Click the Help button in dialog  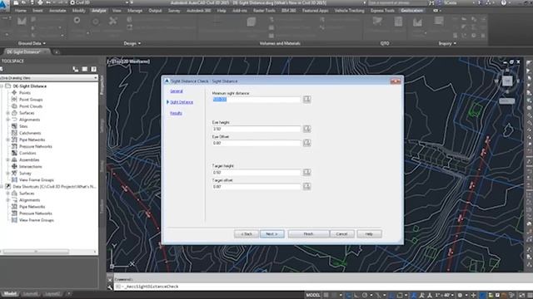[x=369, y=234]
